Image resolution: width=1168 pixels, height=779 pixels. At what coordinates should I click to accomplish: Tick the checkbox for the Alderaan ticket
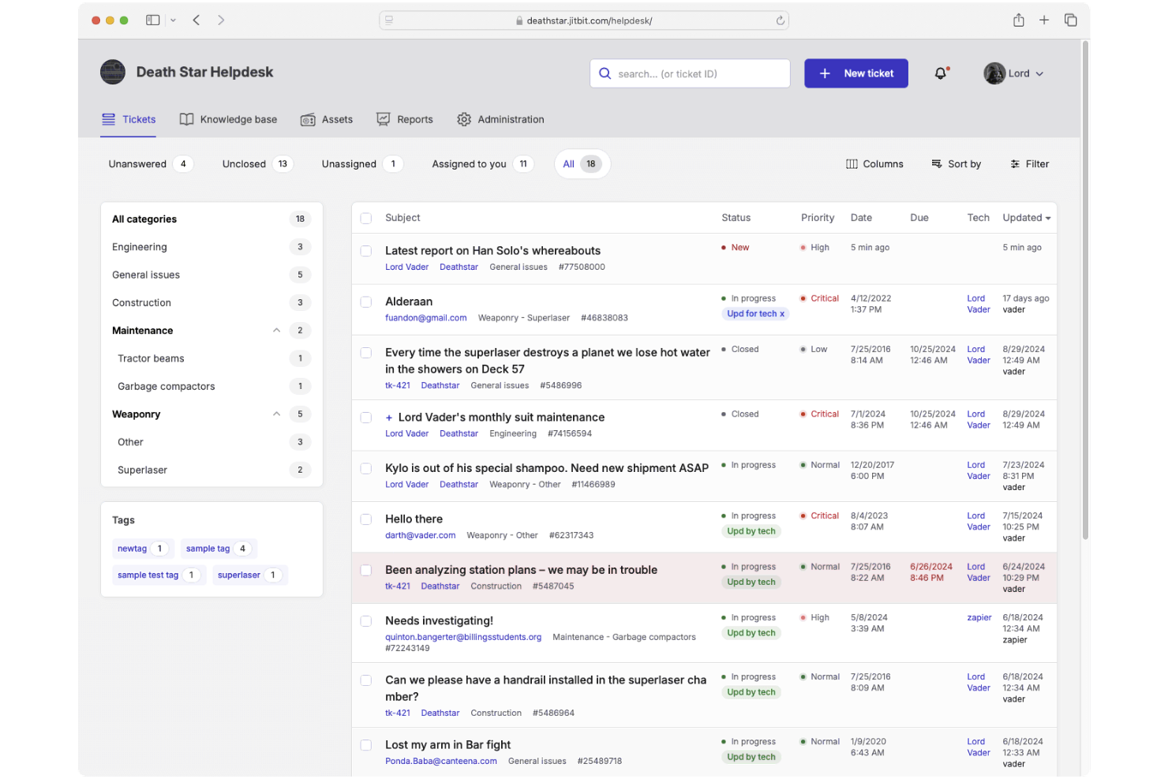pyautogui.click(x=365, y=301)
